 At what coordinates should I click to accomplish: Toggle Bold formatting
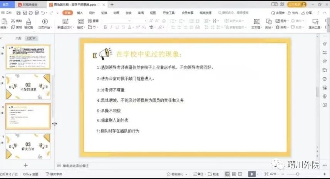pyautogui.click(x=105, y=27)
